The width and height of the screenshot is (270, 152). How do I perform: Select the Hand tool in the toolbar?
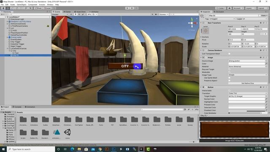click(x=3, y=8)
